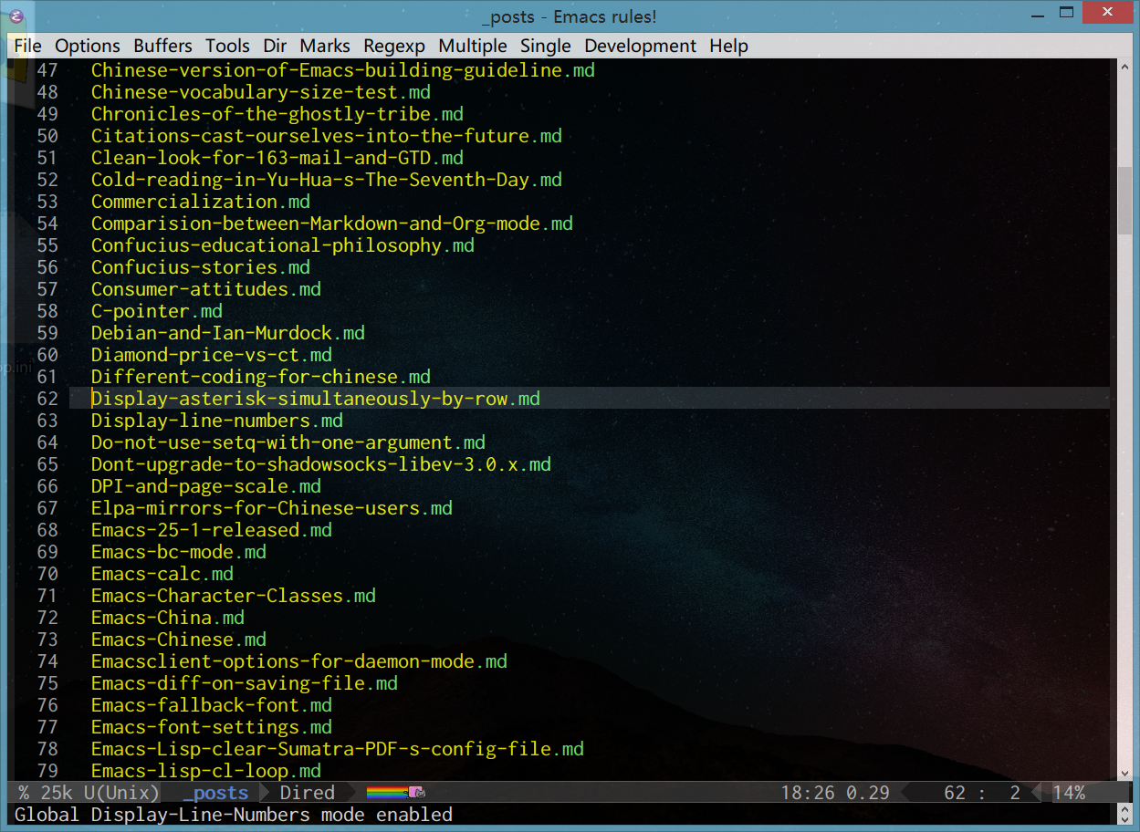Select Chronicles-of-the-ghostly-tribe.md file
This screenshot has width=1140, height=832.
(277, 114)
